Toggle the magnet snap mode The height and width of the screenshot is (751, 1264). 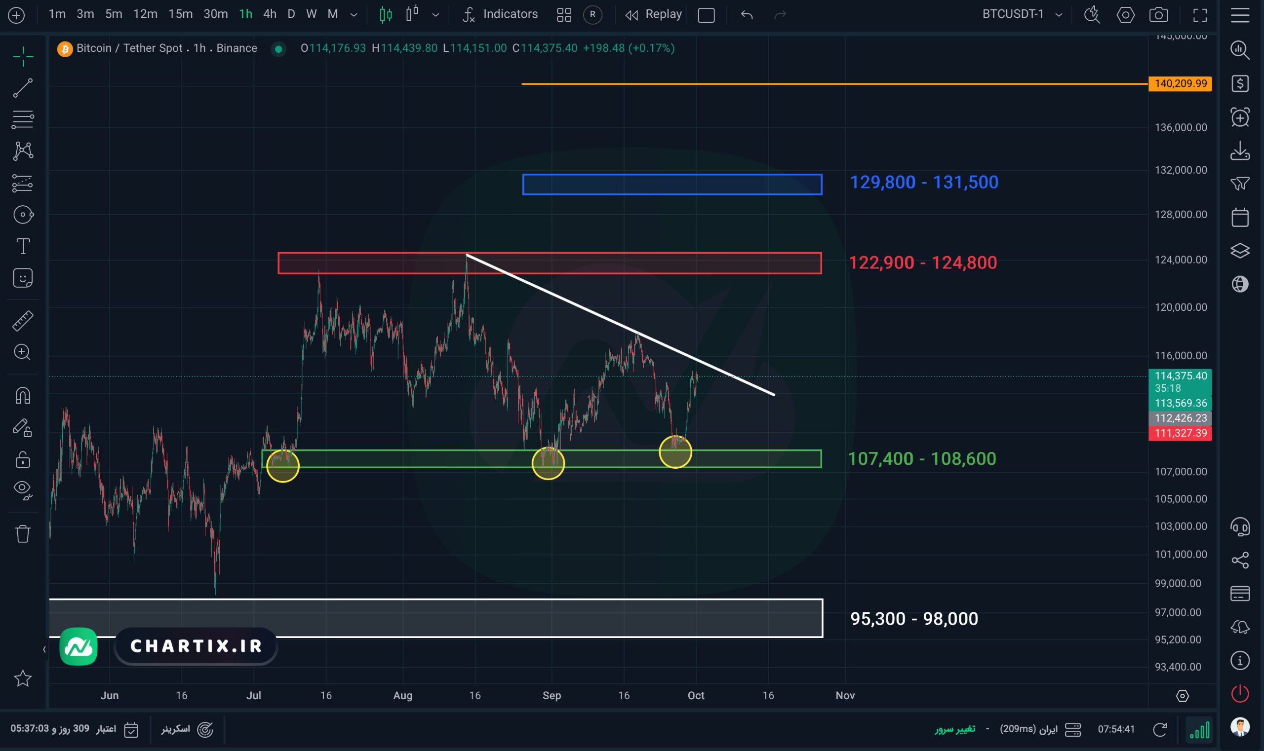pyautogui.click(x=23, y=395)
